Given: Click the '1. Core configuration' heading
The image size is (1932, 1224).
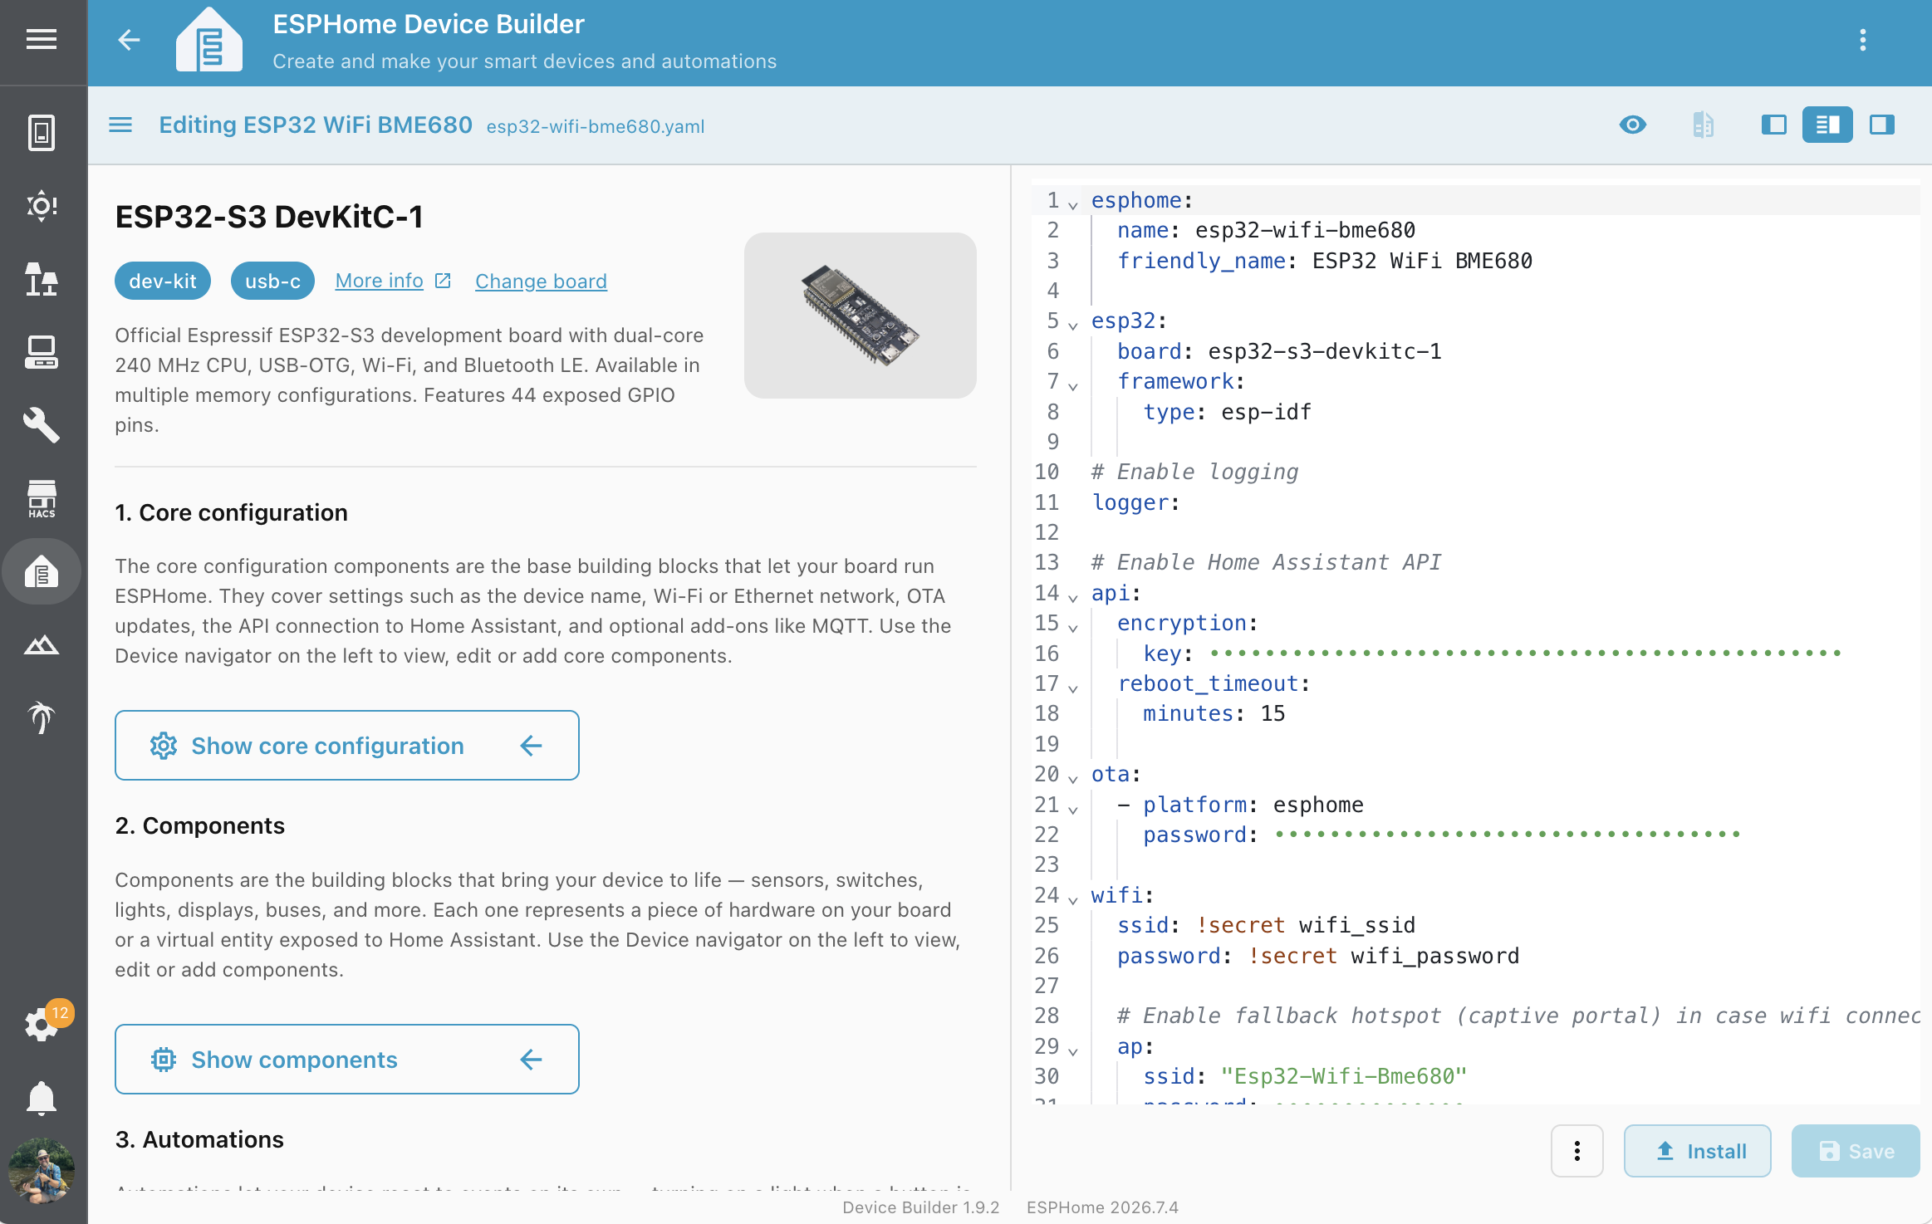Looking at the screenshot, I should point(231,512).
